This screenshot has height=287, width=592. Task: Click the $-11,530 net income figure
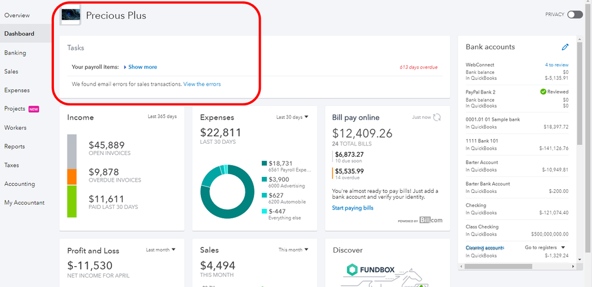coord(89,265)
